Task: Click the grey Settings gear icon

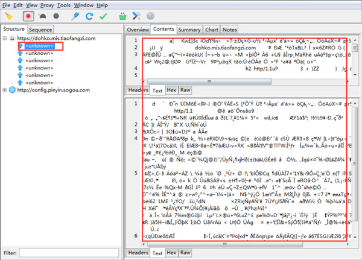Action: coord(150,15)
